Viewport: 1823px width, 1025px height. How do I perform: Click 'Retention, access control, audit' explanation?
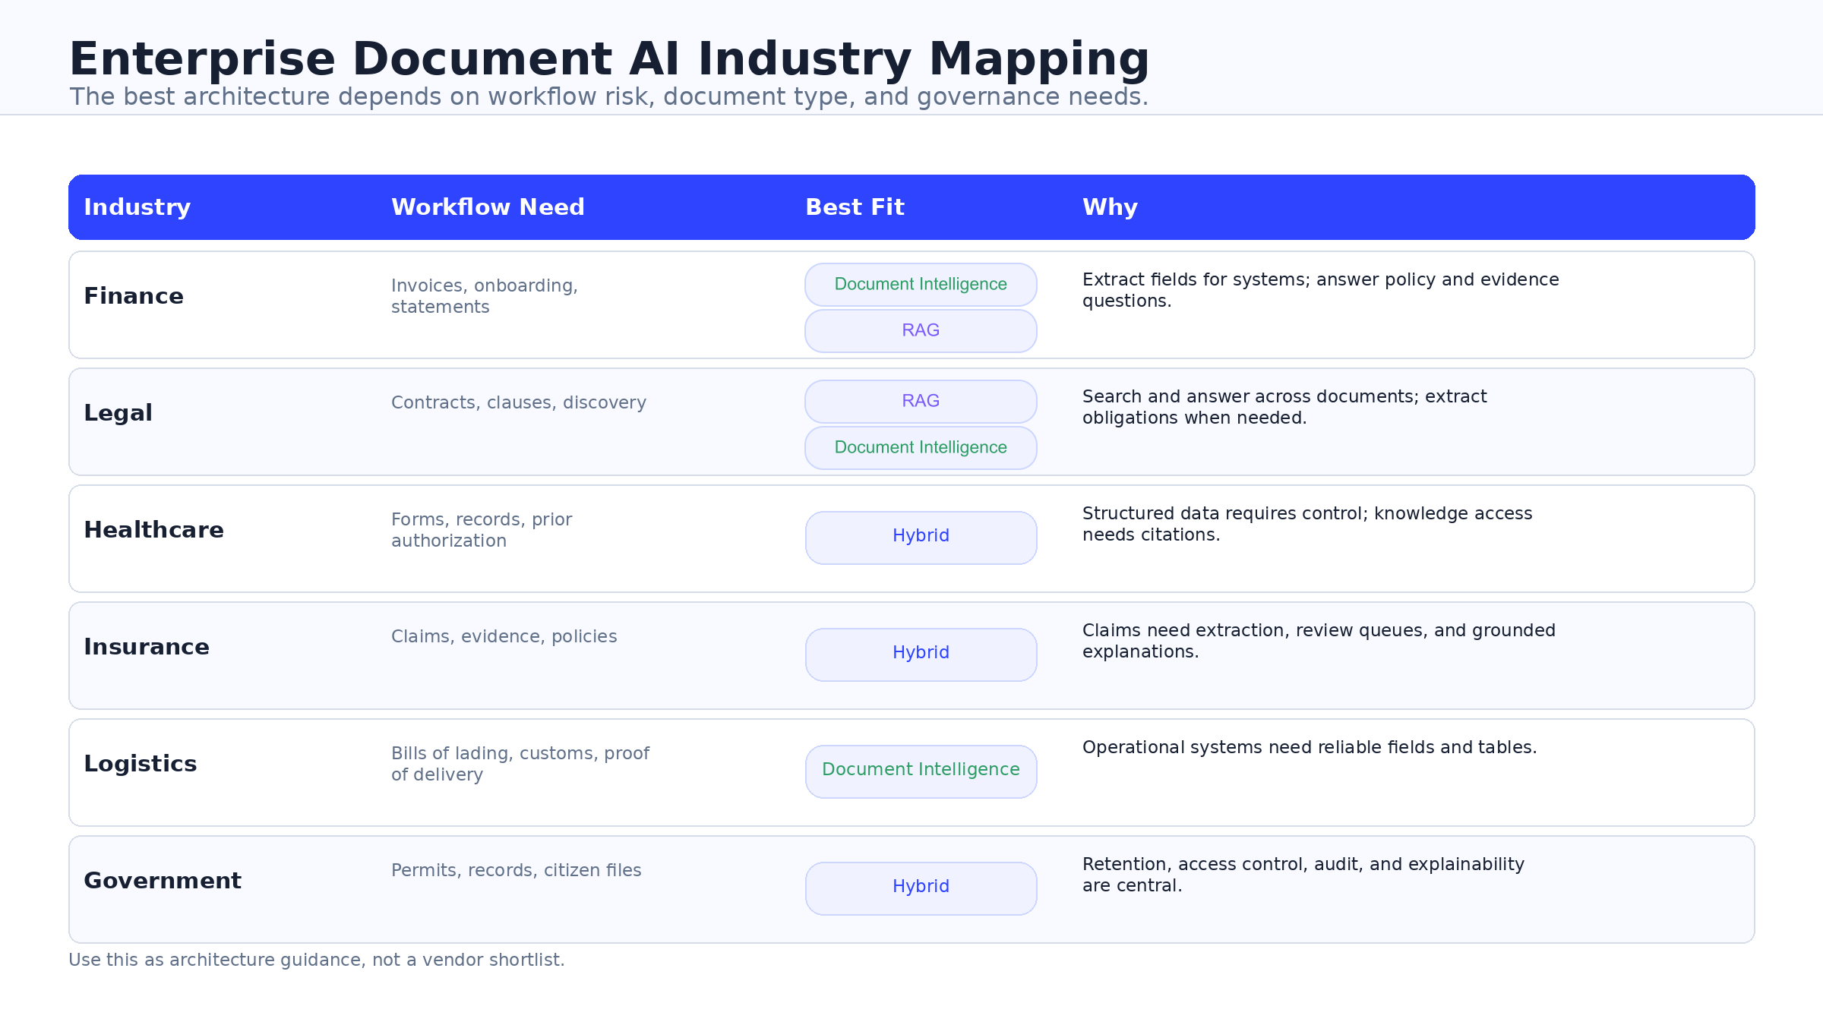click(1303, 875)
